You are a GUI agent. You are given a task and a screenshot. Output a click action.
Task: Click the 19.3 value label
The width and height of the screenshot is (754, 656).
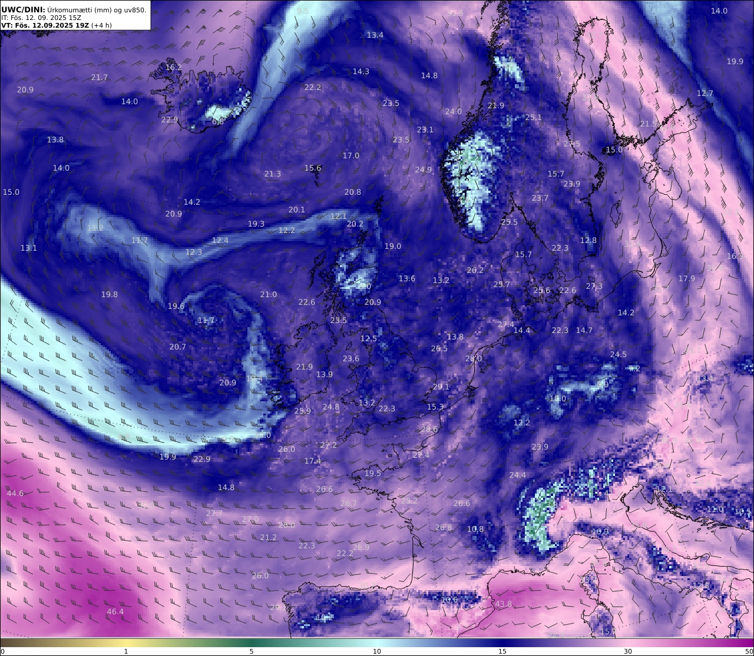(x=256, y=224)
